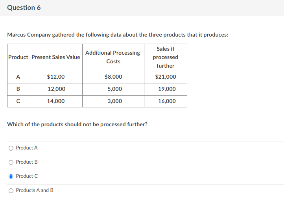Select the Product B radio button
The height and width of the screenshot is (201, 284).
click(x=11, y=162)
